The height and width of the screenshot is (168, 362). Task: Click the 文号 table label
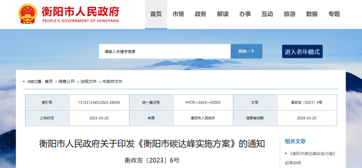pyautogui.click(x=255, y=102)
